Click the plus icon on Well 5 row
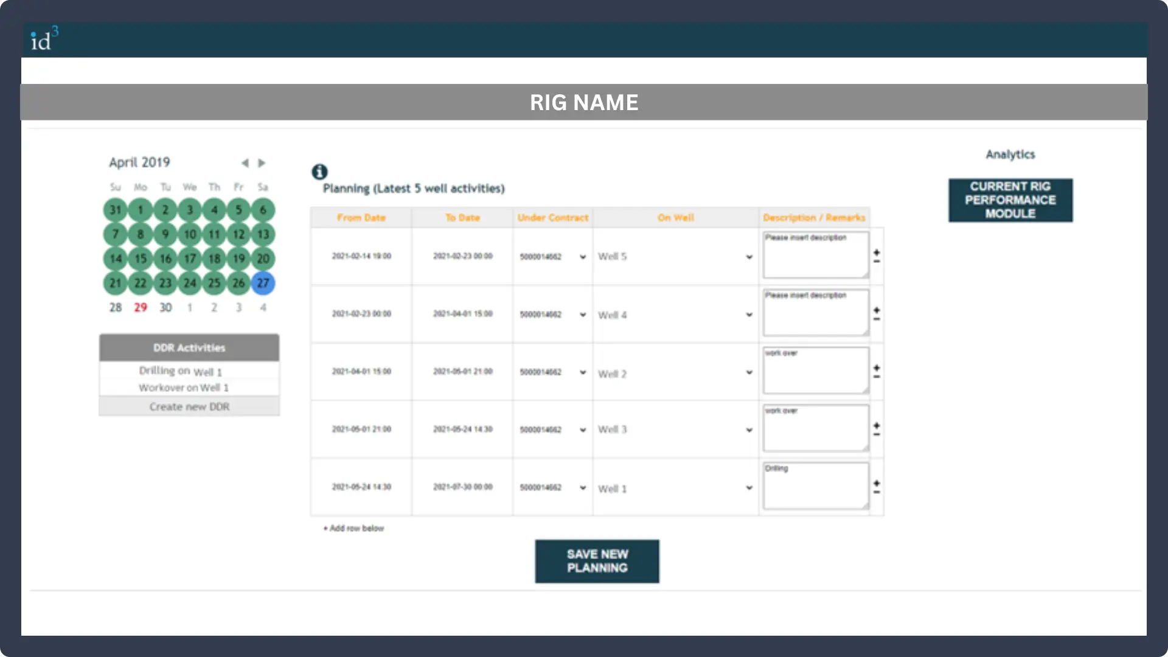The height and width of the screenshot is (657, 1168). pyautogui.click(x=877, y=252)
